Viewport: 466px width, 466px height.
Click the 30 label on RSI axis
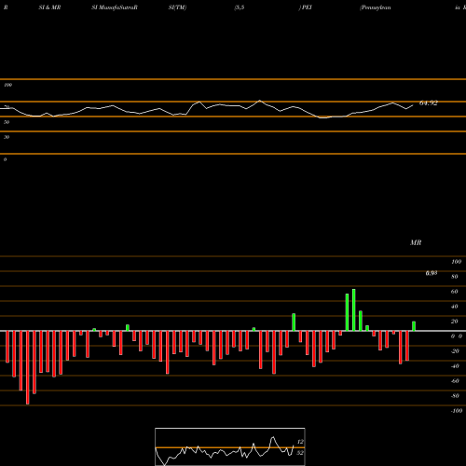[7, 137]
